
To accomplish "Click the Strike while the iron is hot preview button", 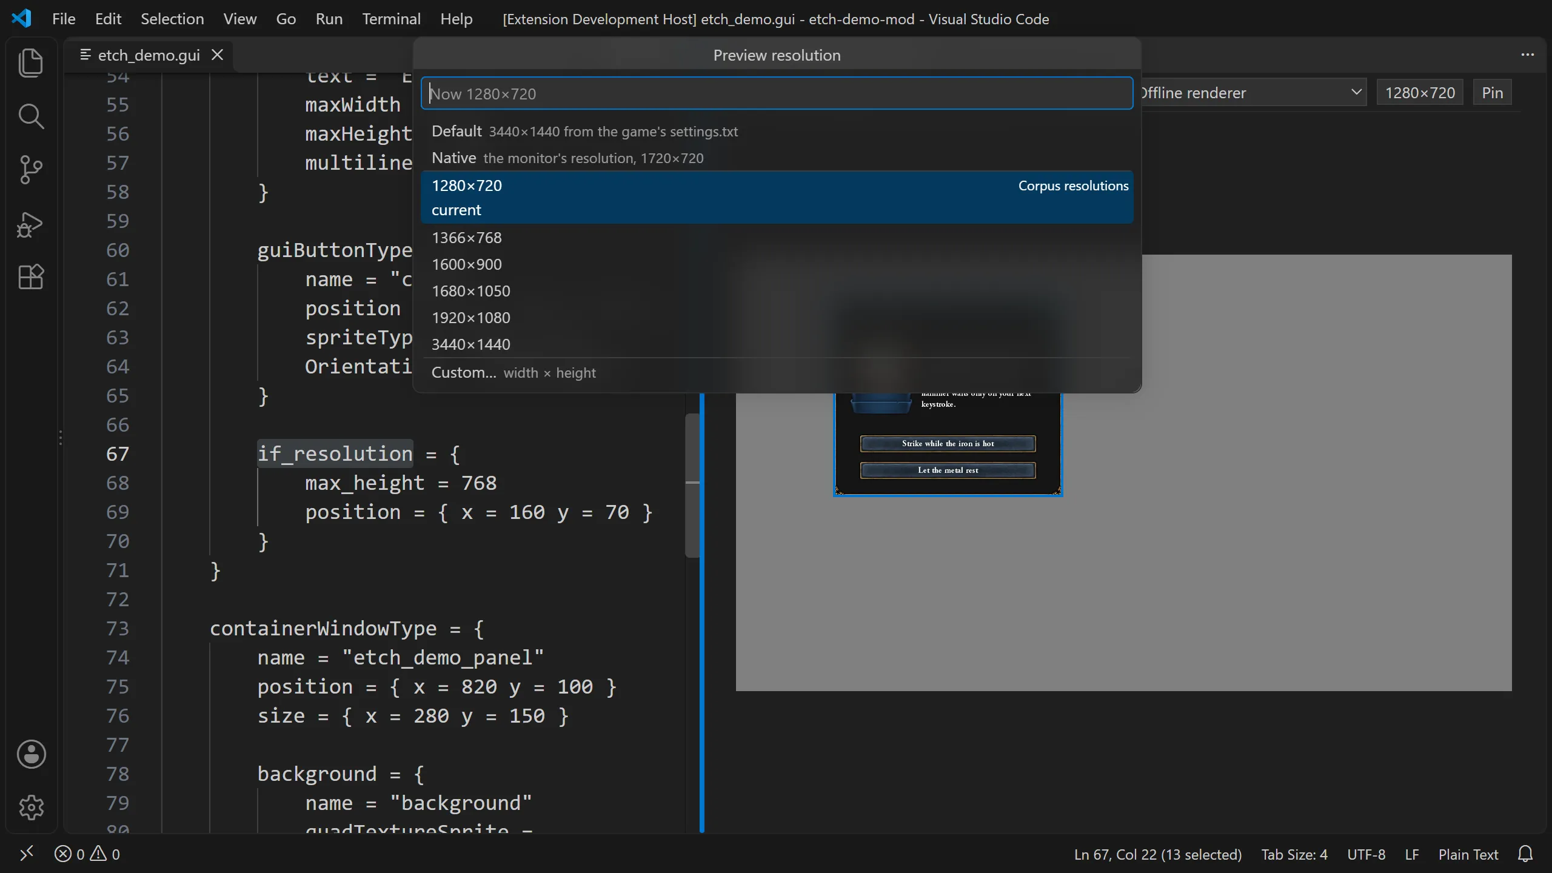I will coord(948,444).
